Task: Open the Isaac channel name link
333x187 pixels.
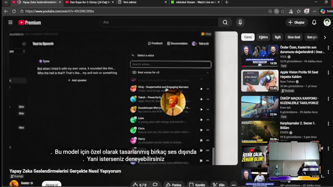Action: pos(25,183)
